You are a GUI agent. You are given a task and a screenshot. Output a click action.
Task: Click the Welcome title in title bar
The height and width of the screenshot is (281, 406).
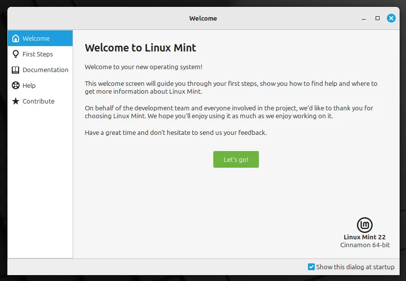[x=203, y=18]
